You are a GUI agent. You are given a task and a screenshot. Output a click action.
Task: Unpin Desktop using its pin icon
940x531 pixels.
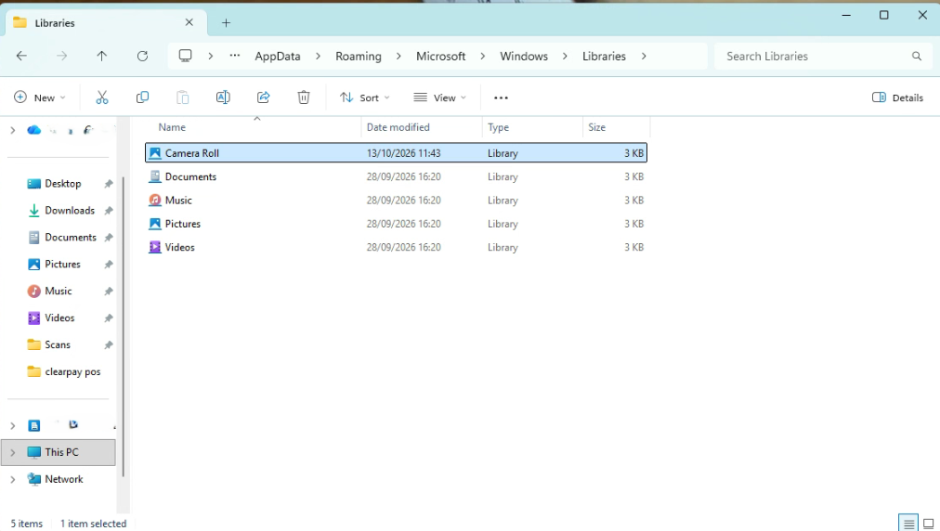(109, 184)
